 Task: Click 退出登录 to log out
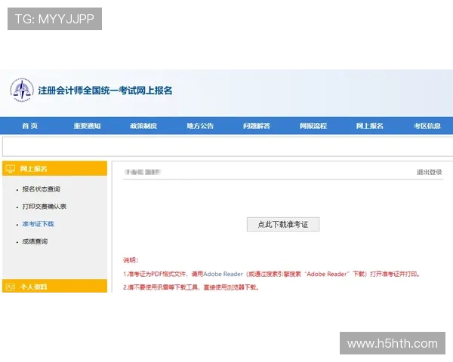tap(430, 172)
